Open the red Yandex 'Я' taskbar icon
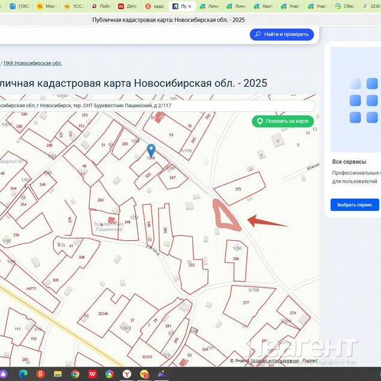 coord(41,374)
